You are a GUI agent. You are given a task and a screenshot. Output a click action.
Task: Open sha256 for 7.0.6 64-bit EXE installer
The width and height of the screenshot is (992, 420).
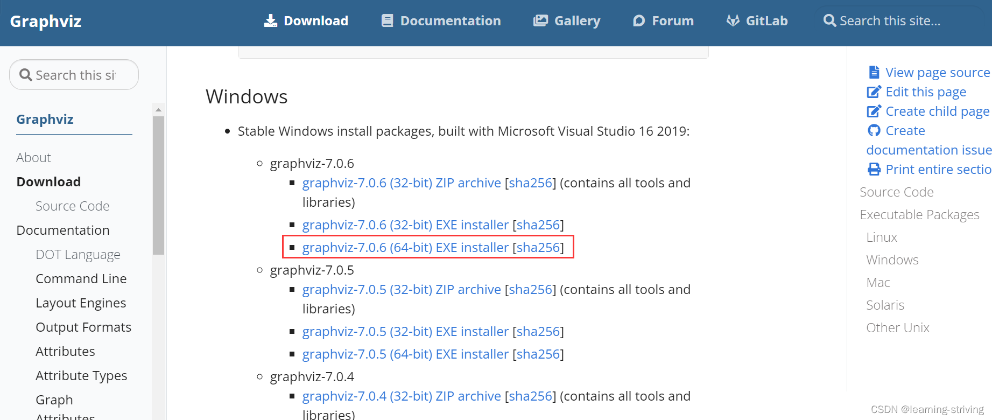click(x=538, y=247)
